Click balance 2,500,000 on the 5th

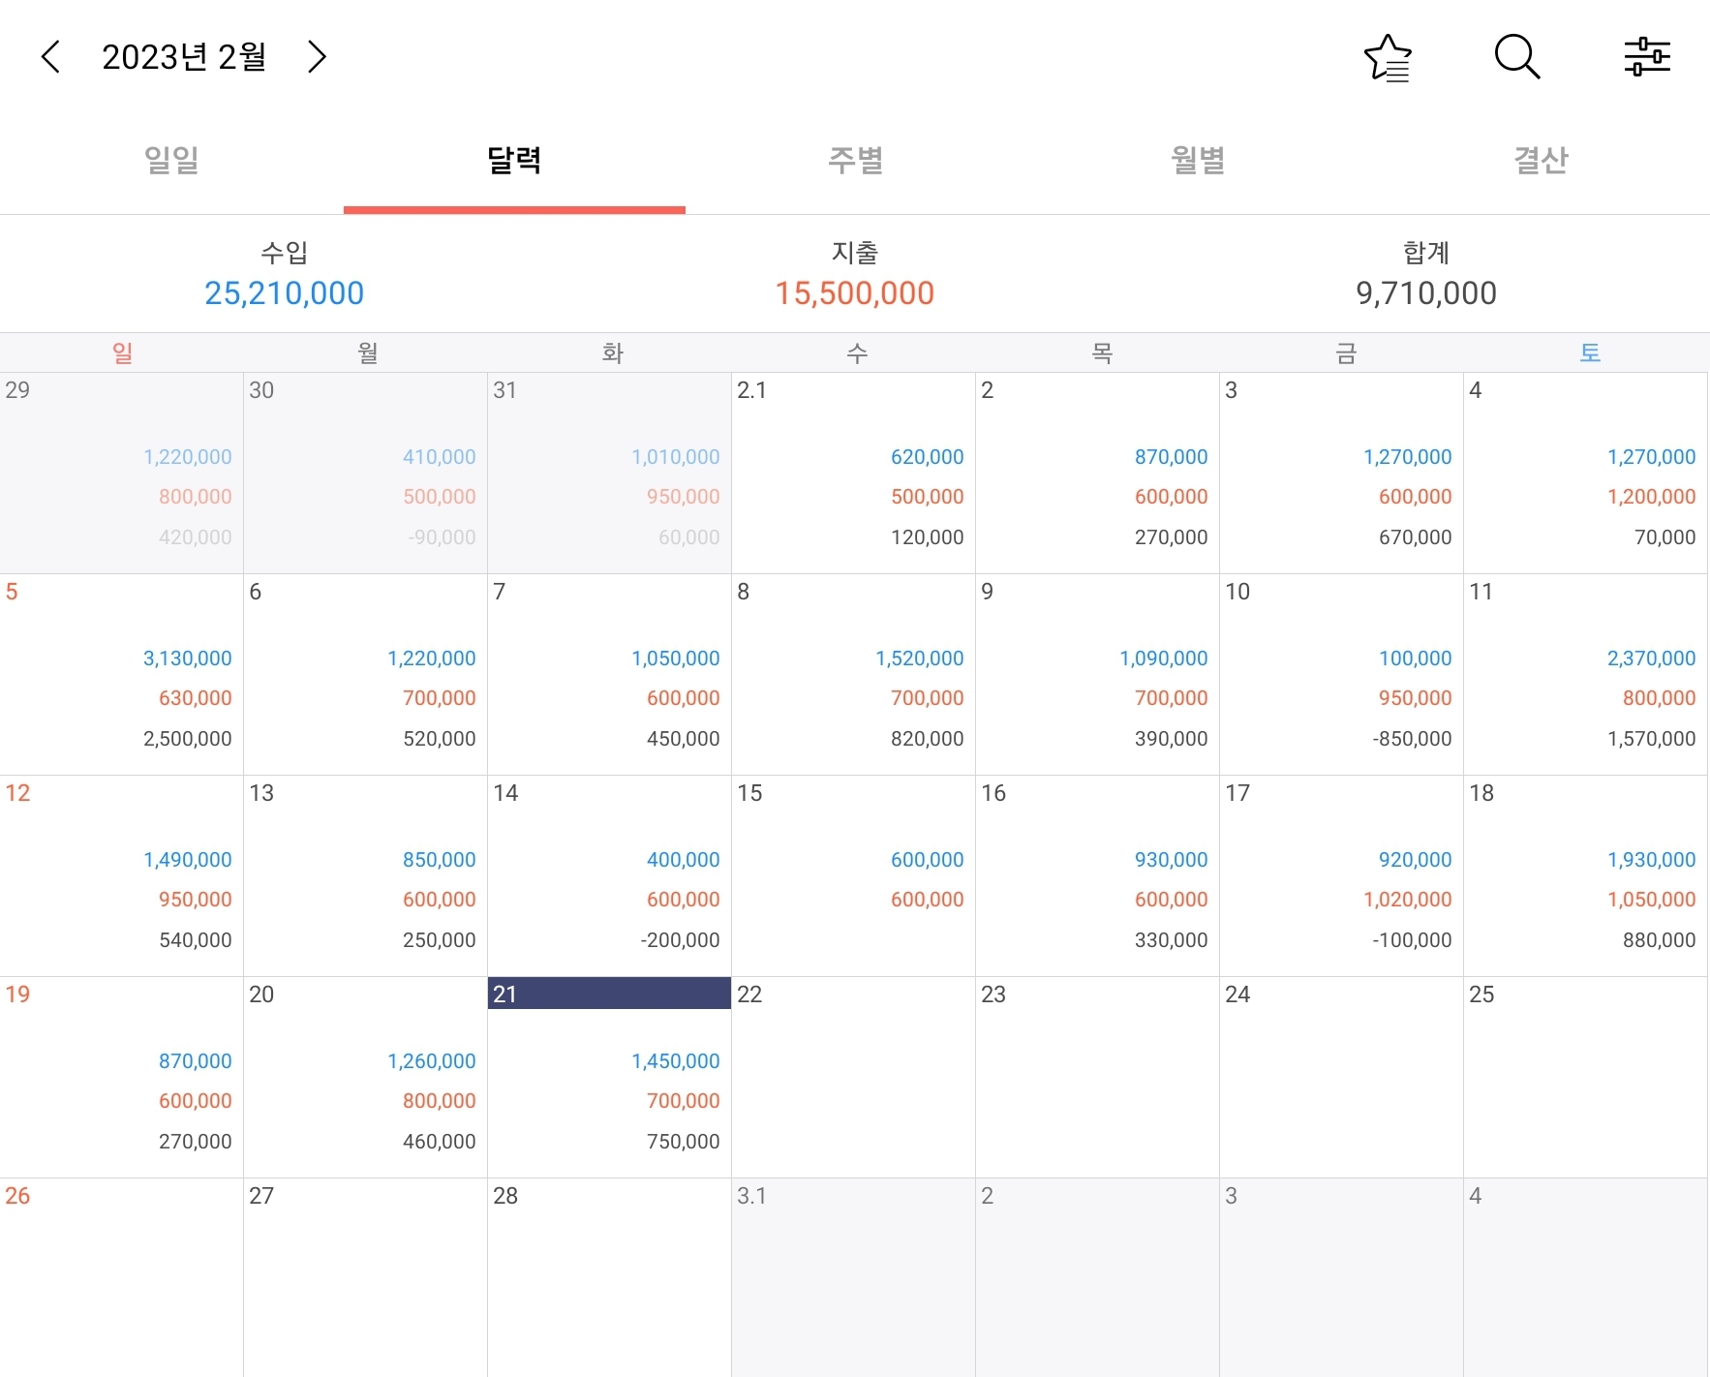coord(188,739)
